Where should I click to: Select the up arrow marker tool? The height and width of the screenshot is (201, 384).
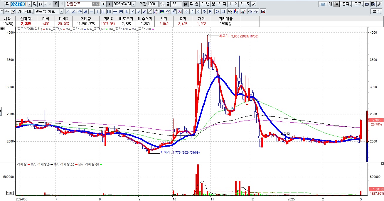[186, 11]
